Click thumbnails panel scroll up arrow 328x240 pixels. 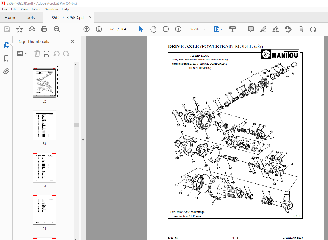tap(76, 65)
